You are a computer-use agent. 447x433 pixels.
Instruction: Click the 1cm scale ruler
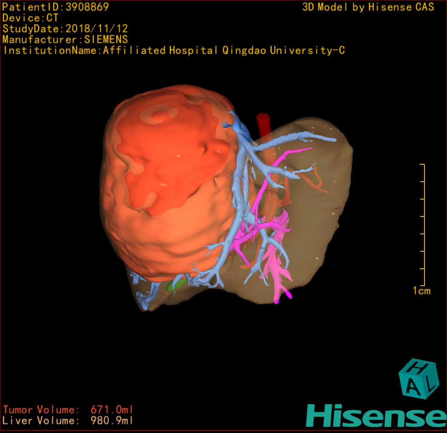click(423, 225)
